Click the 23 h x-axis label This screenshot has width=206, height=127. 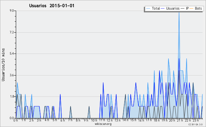tap(196, 120)
